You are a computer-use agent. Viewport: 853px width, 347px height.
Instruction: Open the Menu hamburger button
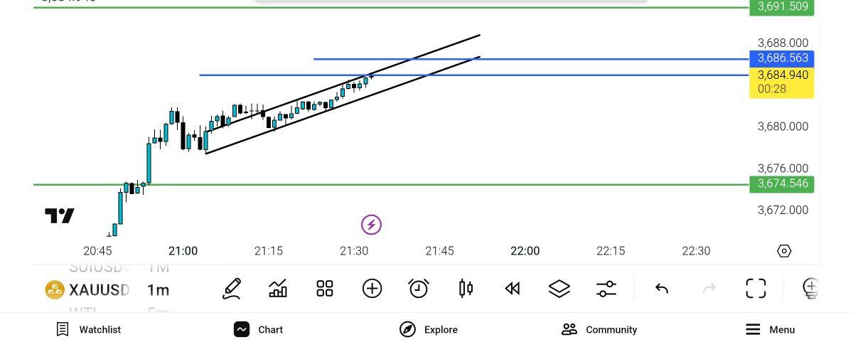tap(770, 329)
